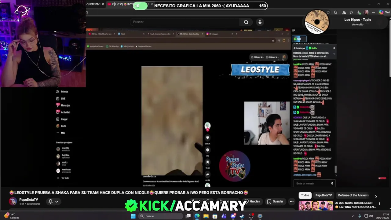The height and width of the screenshot is (220, 391).
Task: Click the stream chat scrollbar thumb
Action: [x=335, y=169]
